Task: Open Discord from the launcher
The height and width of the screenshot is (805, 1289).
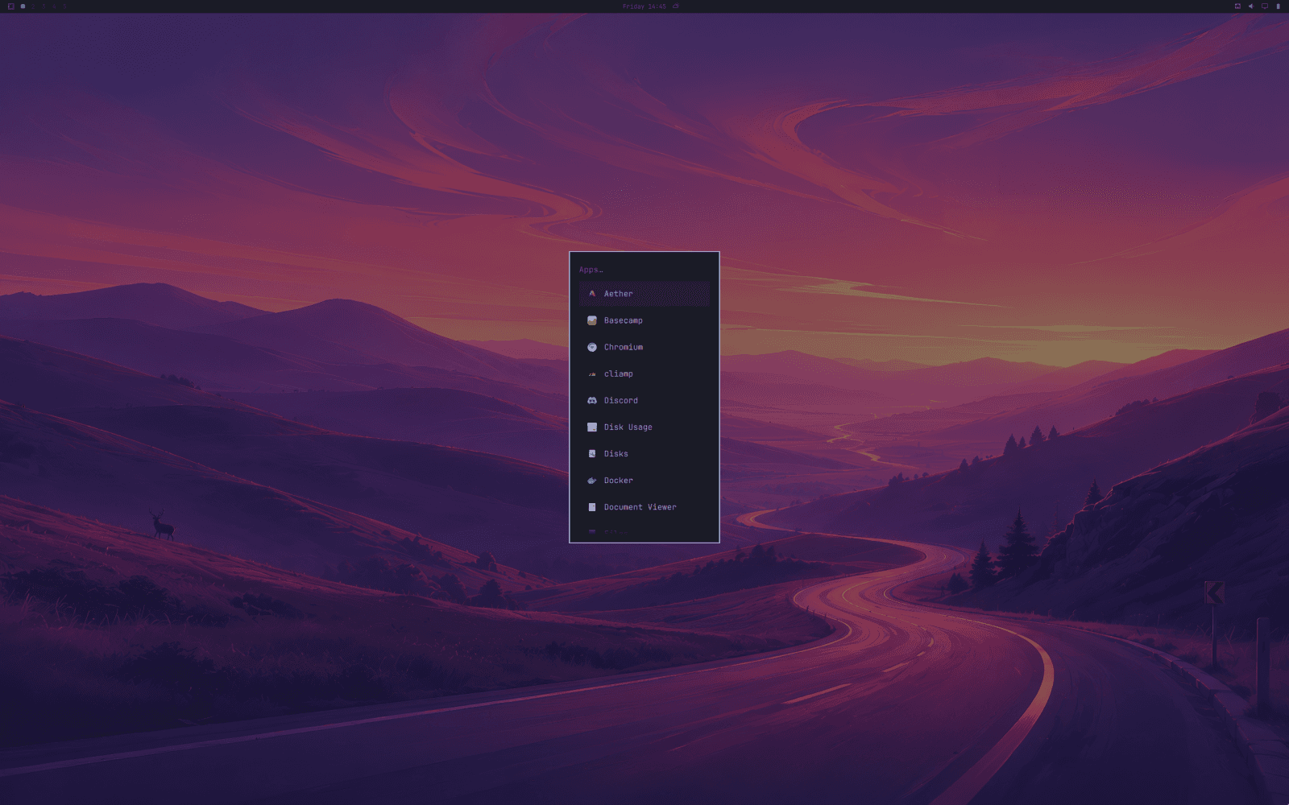Action: (x=644, y=400)
